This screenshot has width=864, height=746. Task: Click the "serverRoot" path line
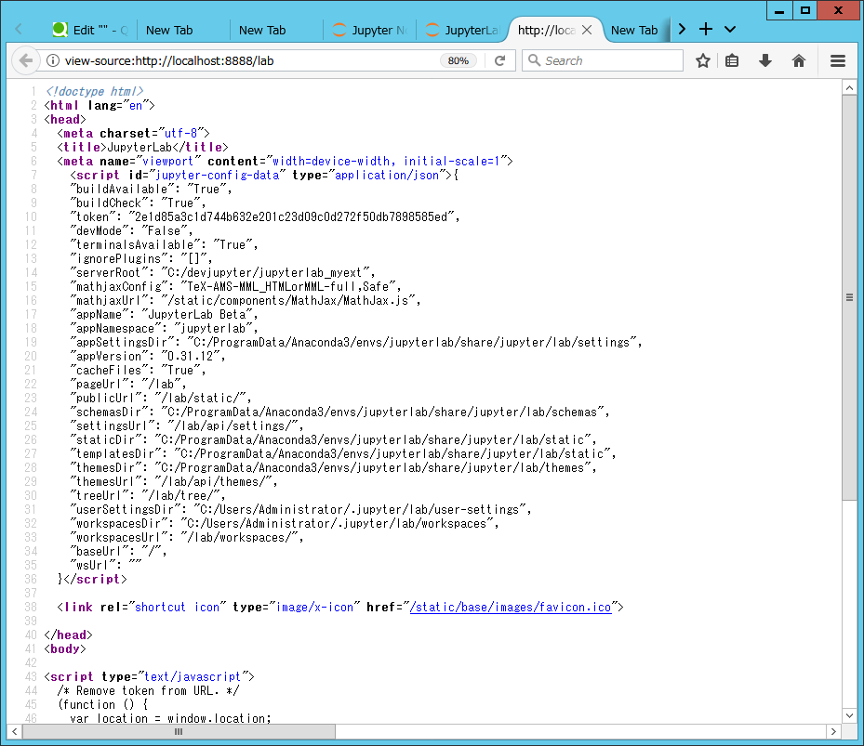coord(222,272)
